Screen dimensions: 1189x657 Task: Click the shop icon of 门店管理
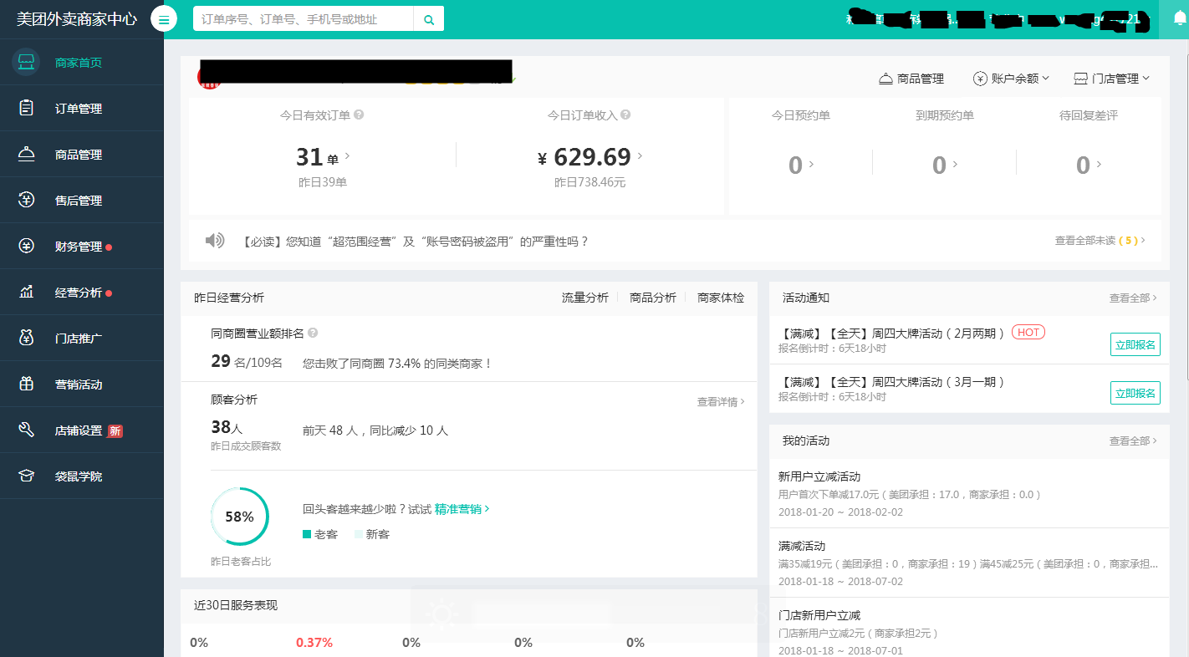(x=1080, y=79)
